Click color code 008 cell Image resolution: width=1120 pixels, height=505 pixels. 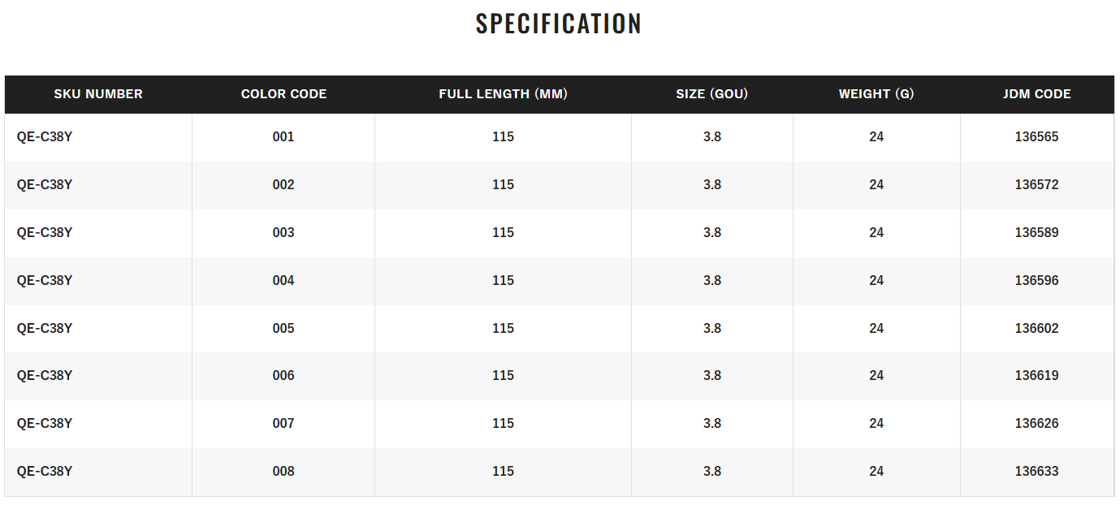(x=283, y=472)
